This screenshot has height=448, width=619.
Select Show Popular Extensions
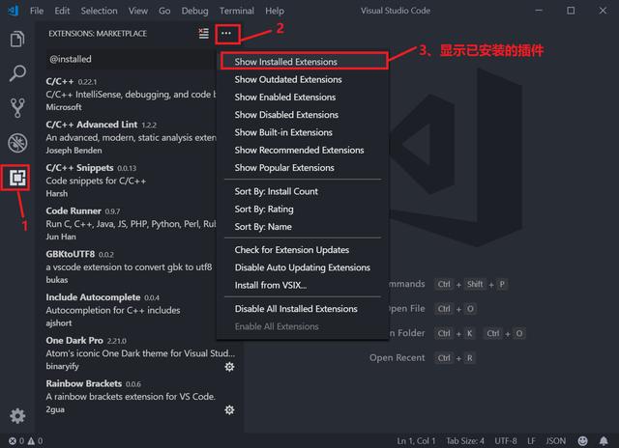303,168
